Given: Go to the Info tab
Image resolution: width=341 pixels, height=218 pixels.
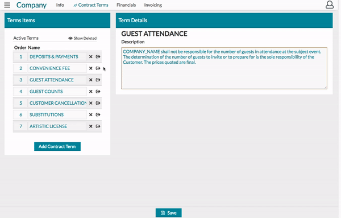Looking at the screenshot, I should 60,5.
